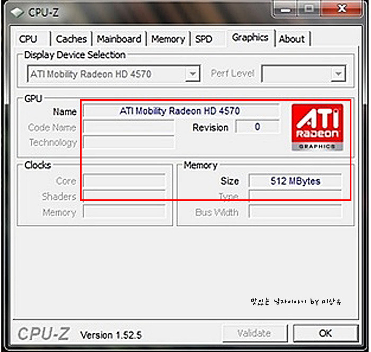Click the Validate button

pos(254,333)
